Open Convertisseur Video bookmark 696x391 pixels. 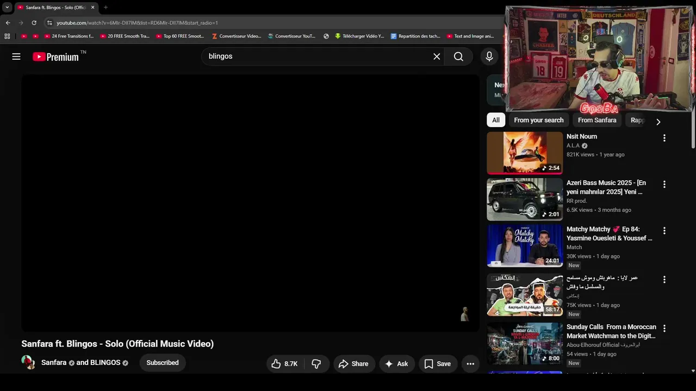tap(237, 36)
